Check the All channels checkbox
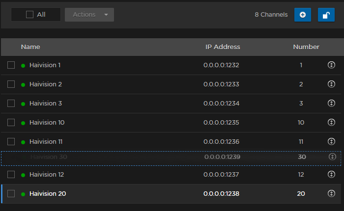Image resolution: width=344 pixels, height=211 pixels. point(30,15)
